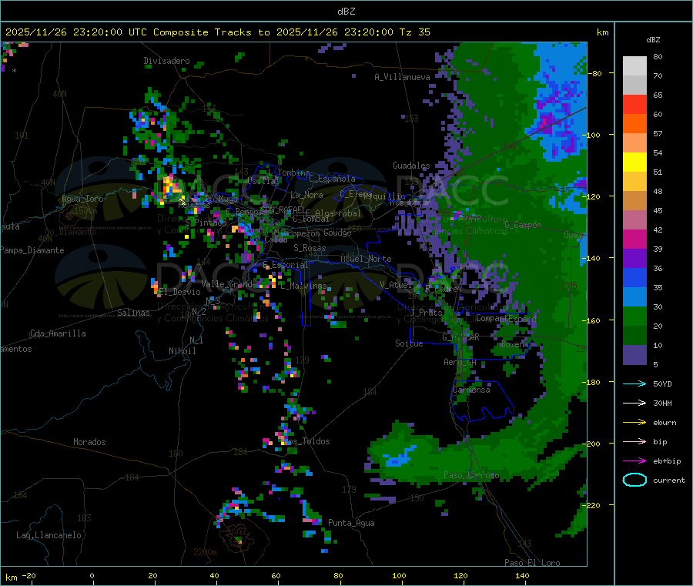This screenshot has height=586, width=693.
Task: Click the 0 km x-axis tick label
Action: click(x=92, y=575)
